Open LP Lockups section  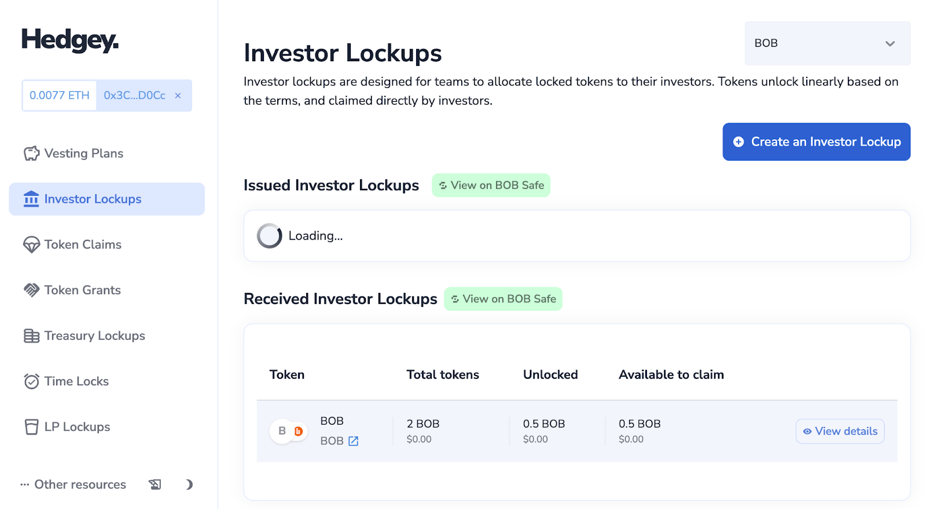[x=77, y=427]
